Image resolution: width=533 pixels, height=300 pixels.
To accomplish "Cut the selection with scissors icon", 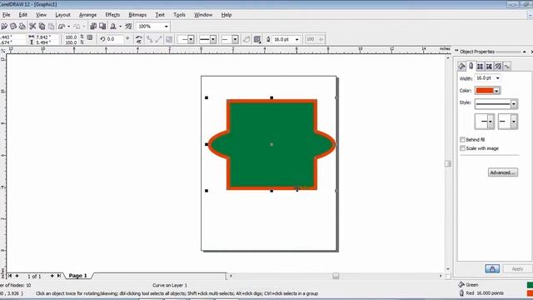I will click(x=32, y=26).
